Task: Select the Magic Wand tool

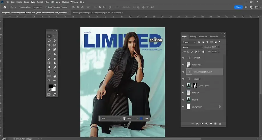Action: coord(55,41)
